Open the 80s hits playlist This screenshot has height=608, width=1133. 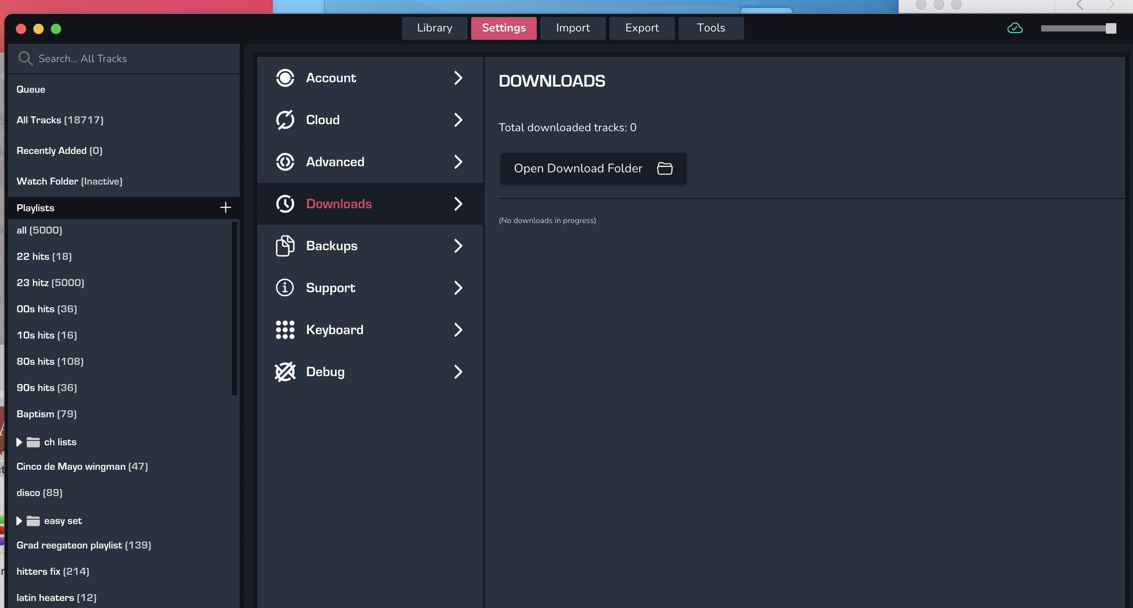click(50, 361)
